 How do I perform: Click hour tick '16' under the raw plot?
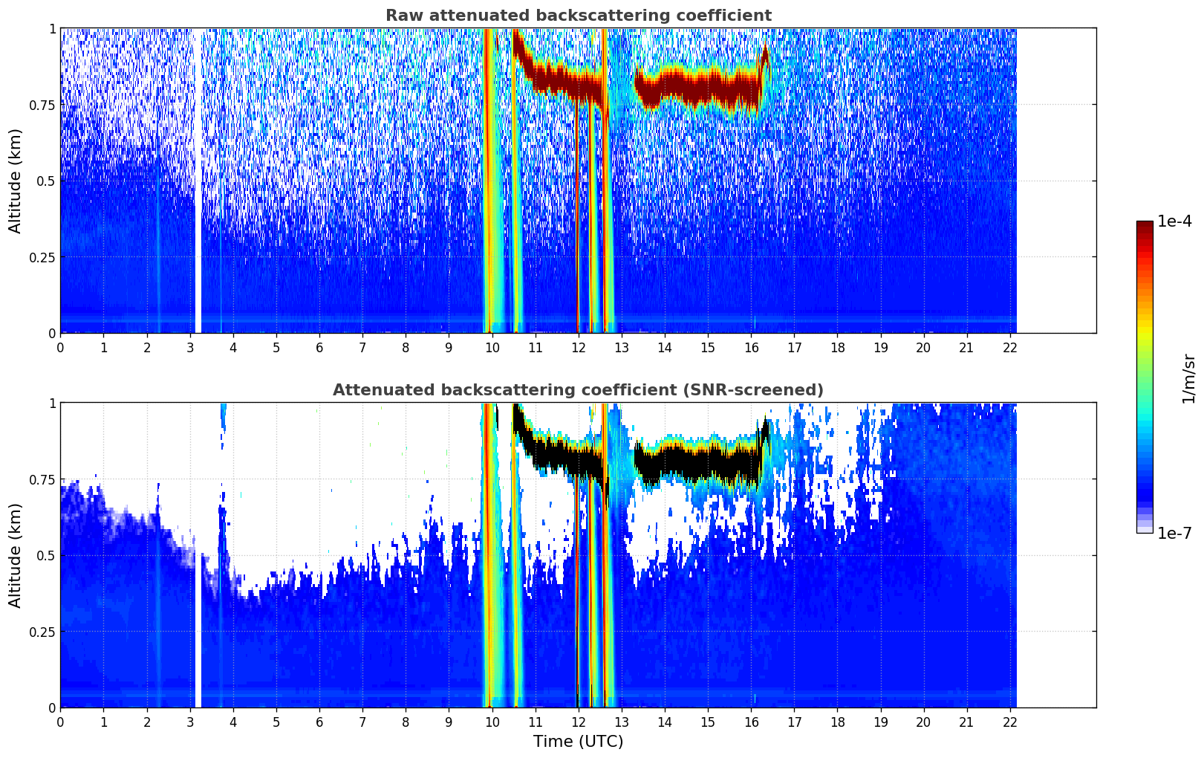[751, 347]
